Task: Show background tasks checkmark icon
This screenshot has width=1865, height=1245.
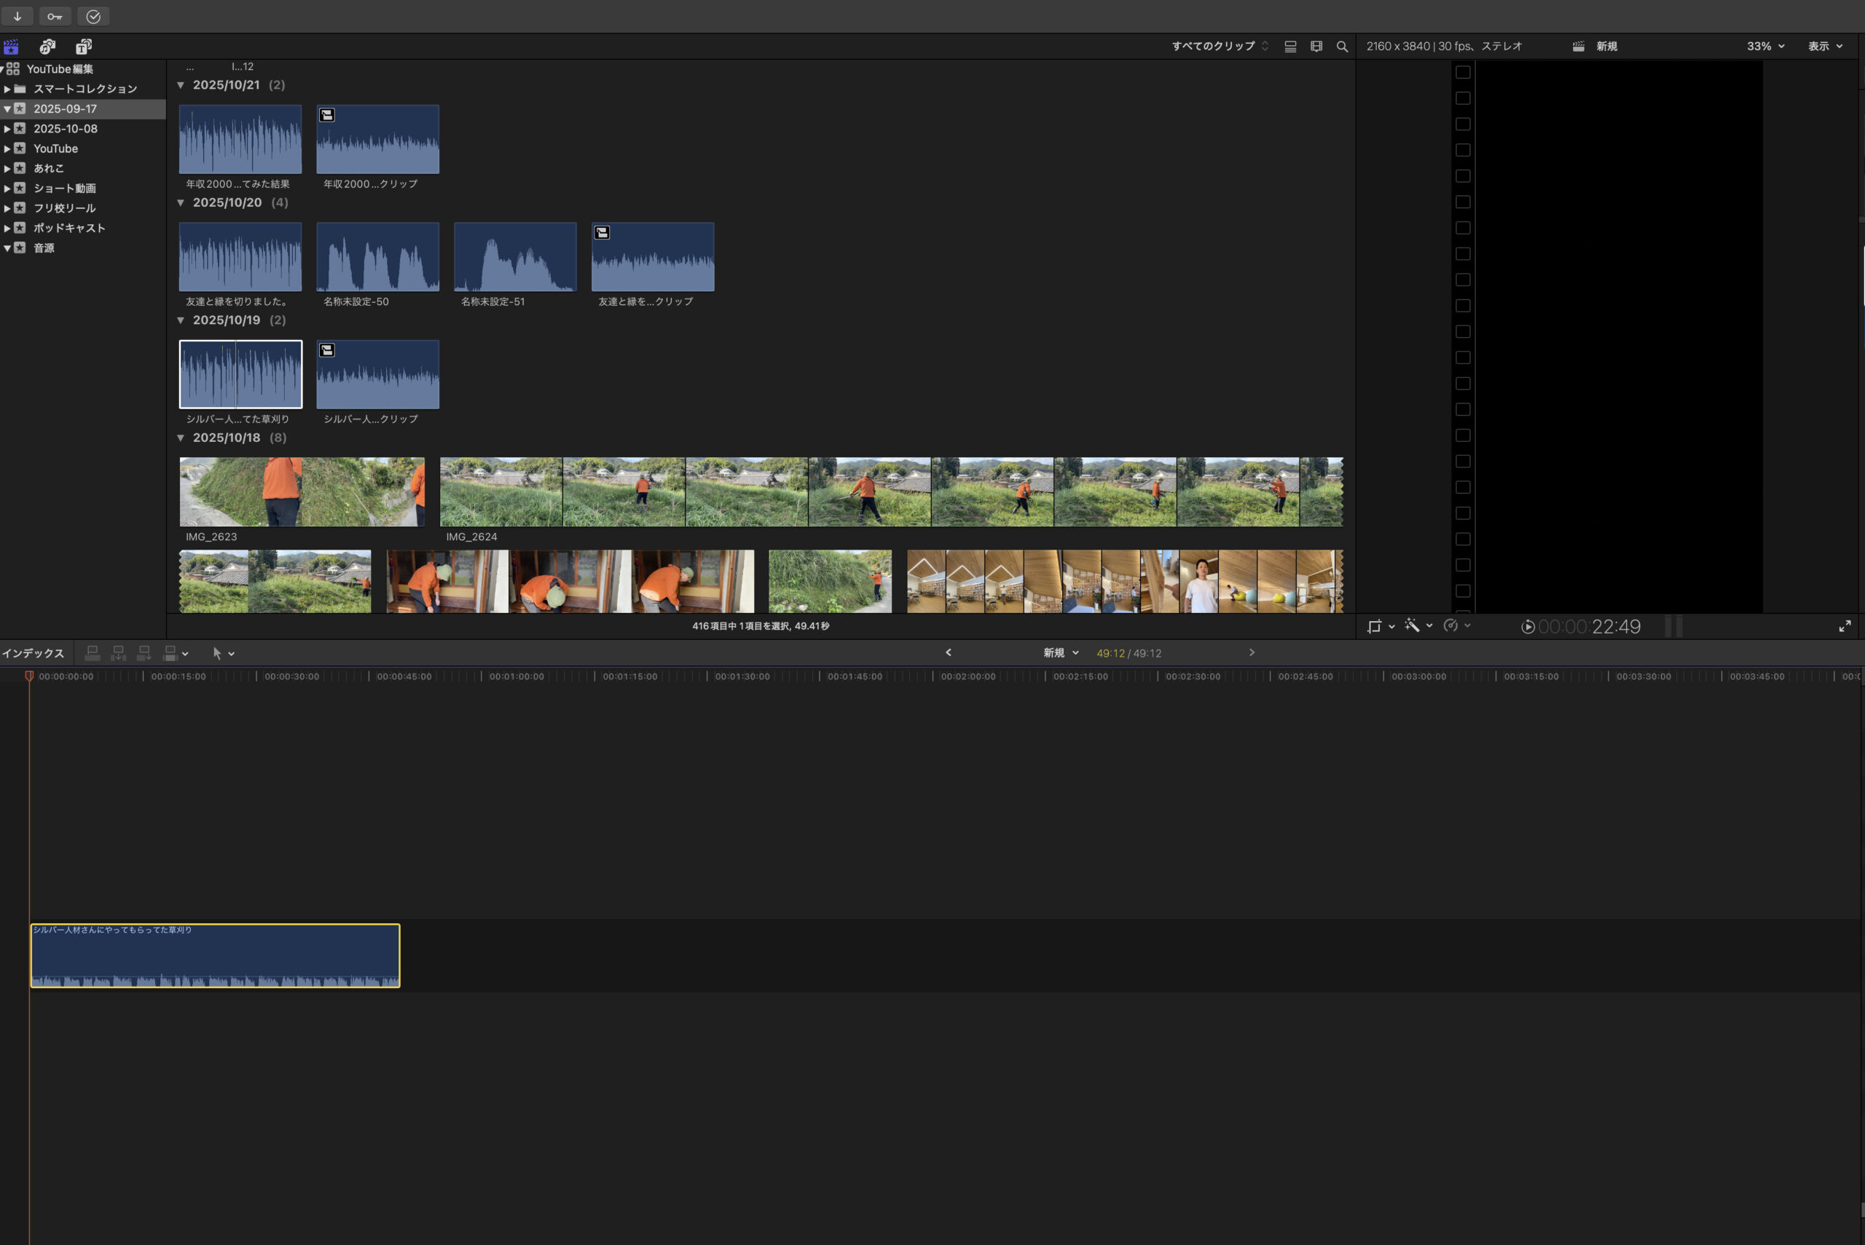Action: (x=93, y=16)
